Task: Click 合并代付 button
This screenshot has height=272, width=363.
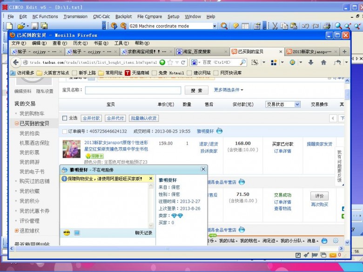Action: (115, 118)
